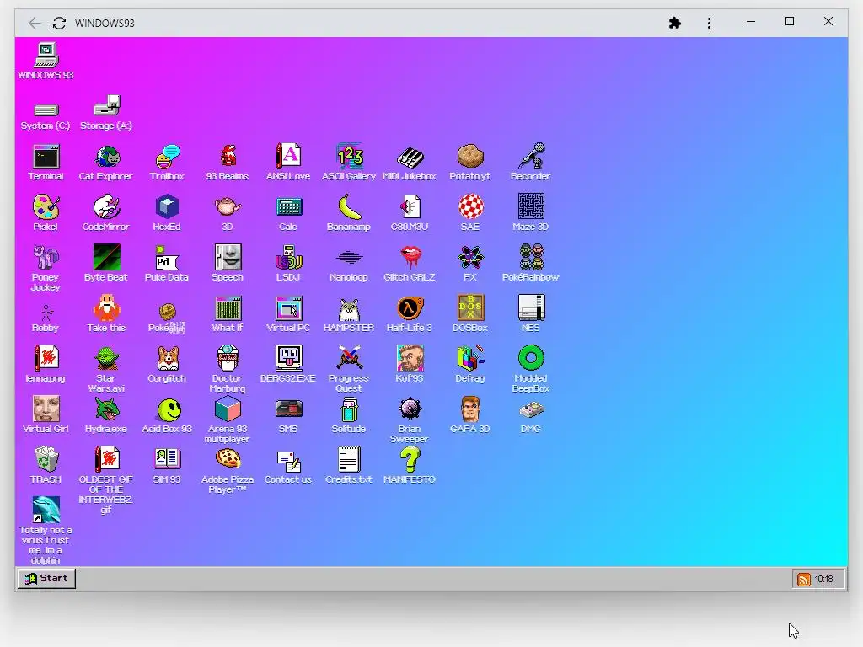Open MANIFESTO question mark icon
Screen dimensions: 863x647
(x=410, y=461)
